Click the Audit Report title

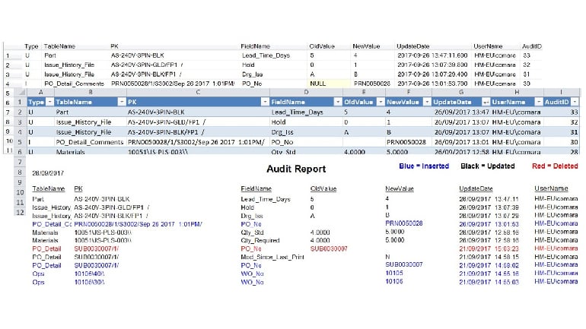[297, 169]
